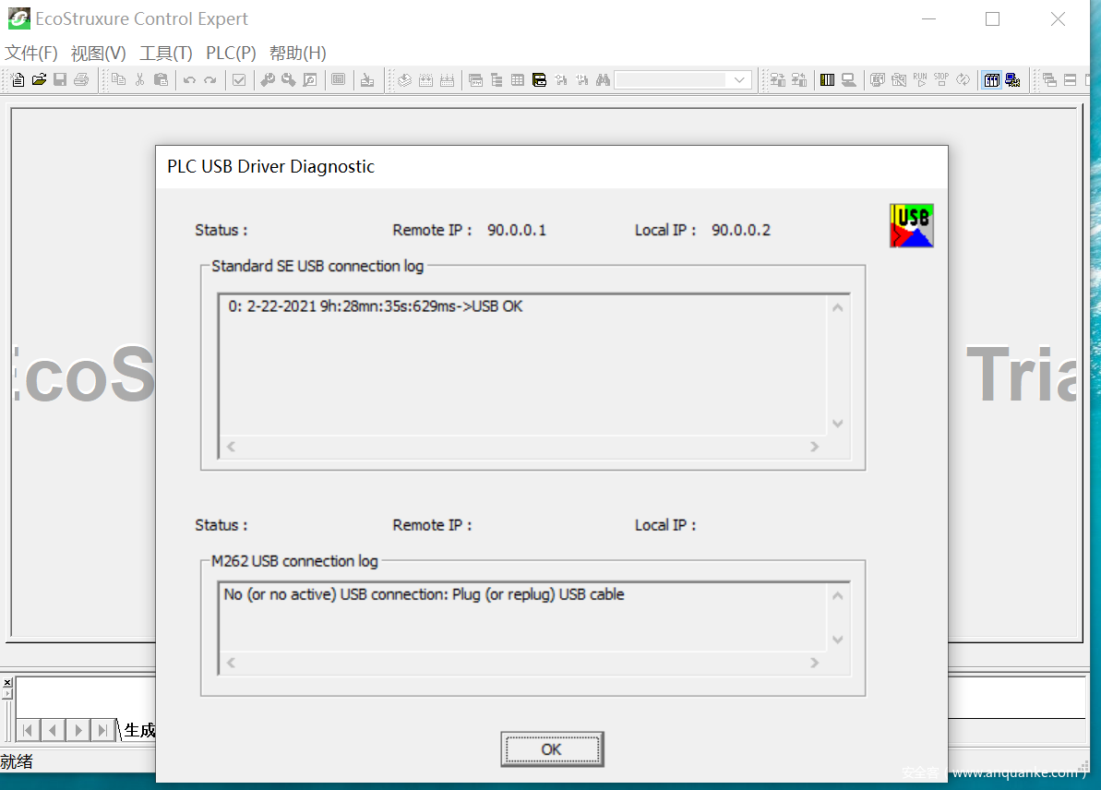Click the New project toolbar icon
Viewport: 1101px width, 790px height.
tap(18, 80)
